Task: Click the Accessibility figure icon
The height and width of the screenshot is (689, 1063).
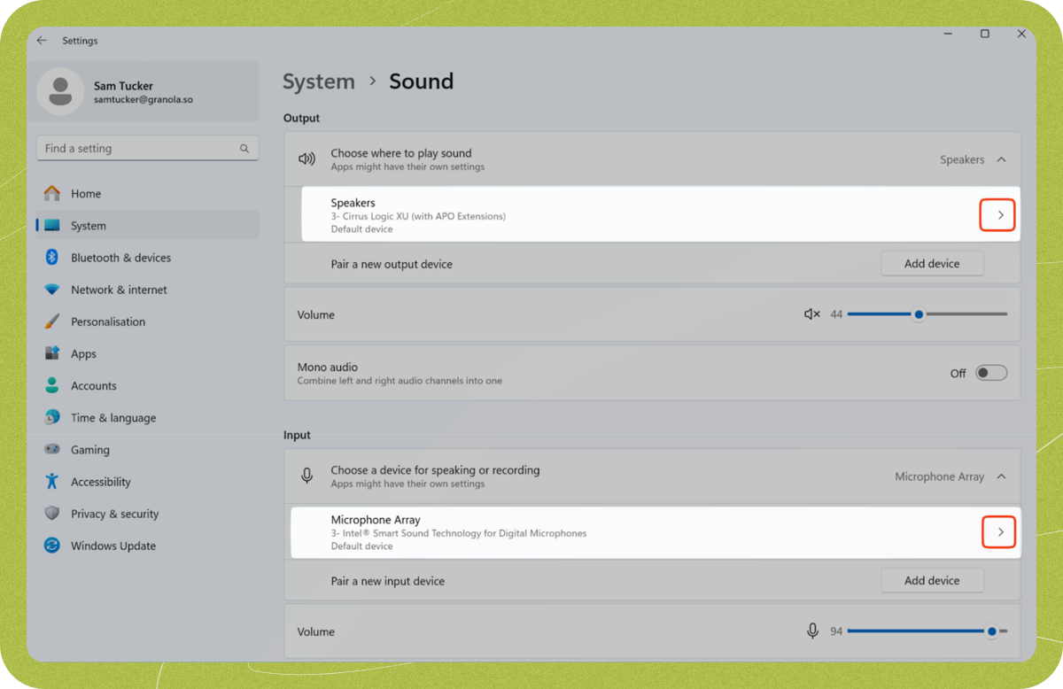Action: pyautogui.click(x=52, y=481)
